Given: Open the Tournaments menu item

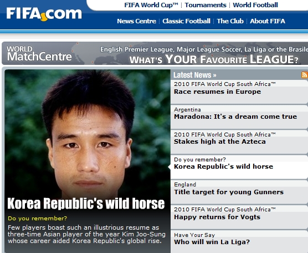Looking at the screenshot, I should click(x=206, y=5).
